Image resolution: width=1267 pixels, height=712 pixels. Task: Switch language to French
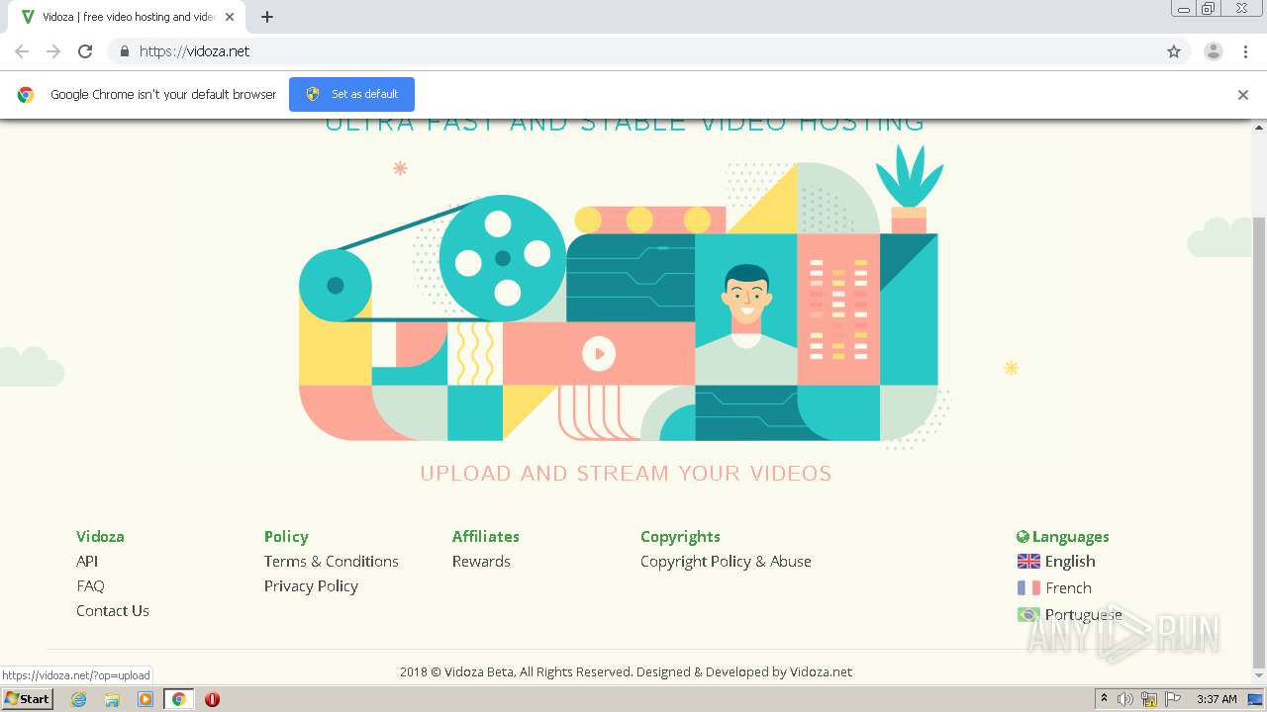1068,587
